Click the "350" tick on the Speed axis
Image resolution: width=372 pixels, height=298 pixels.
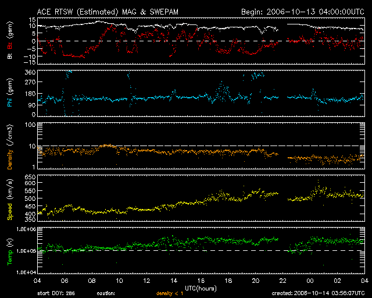(x=30, y=219)
